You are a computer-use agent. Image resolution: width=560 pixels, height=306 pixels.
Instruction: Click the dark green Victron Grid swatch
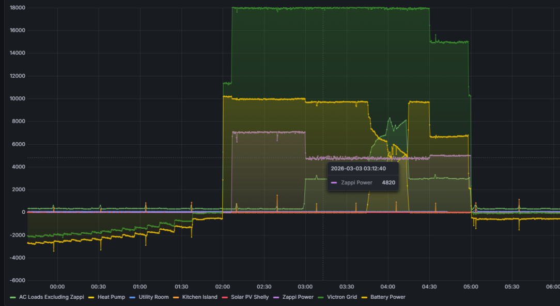321,297
